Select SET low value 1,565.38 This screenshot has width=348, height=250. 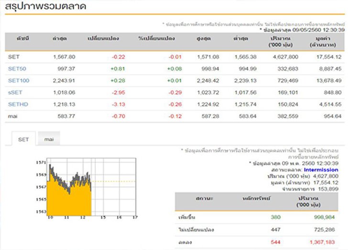pos(246,57)
